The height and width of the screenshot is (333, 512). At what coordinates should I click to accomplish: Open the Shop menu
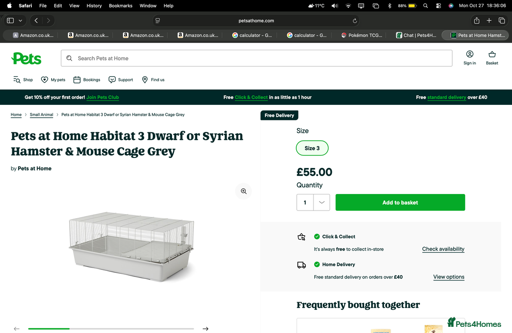(23, 80)
